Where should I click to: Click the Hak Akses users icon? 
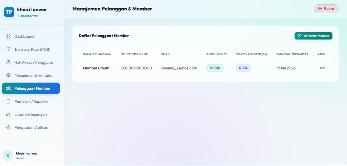[x=8, y=63]
